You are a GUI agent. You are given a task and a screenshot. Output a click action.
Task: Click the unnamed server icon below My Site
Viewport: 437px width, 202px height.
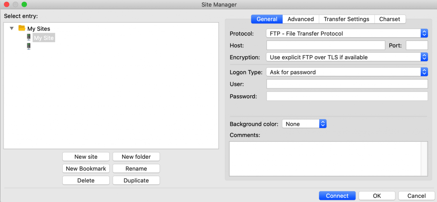[29, 46]
